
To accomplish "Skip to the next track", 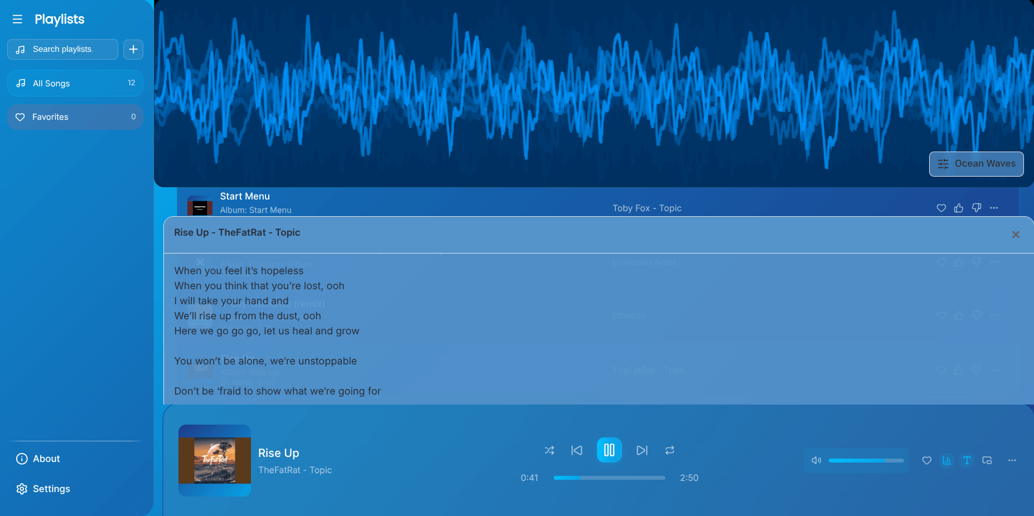I will pyautogui.click(x=642, y=450).
